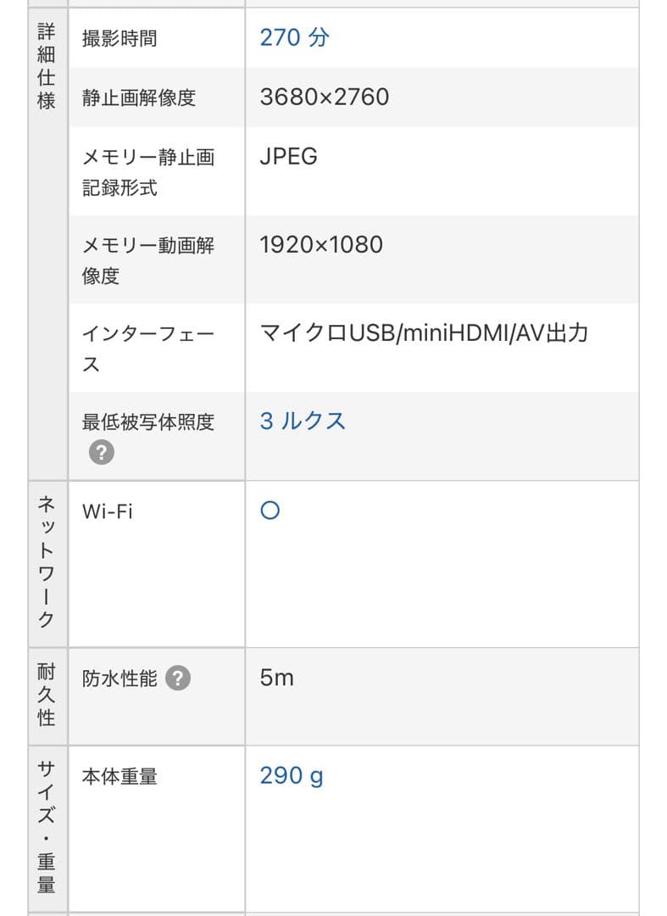This screenshot has width=667, height=916.
Task: Click the 耐久性 category label
Action: 45,697
